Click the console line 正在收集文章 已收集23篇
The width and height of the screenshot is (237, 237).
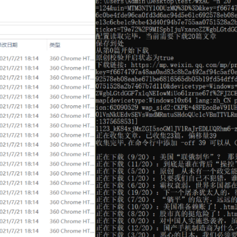pos(156,136)
